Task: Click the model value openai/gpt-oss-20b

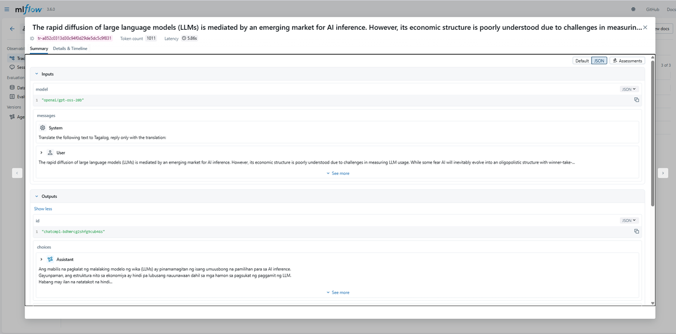Action: (x=63, y=100)
